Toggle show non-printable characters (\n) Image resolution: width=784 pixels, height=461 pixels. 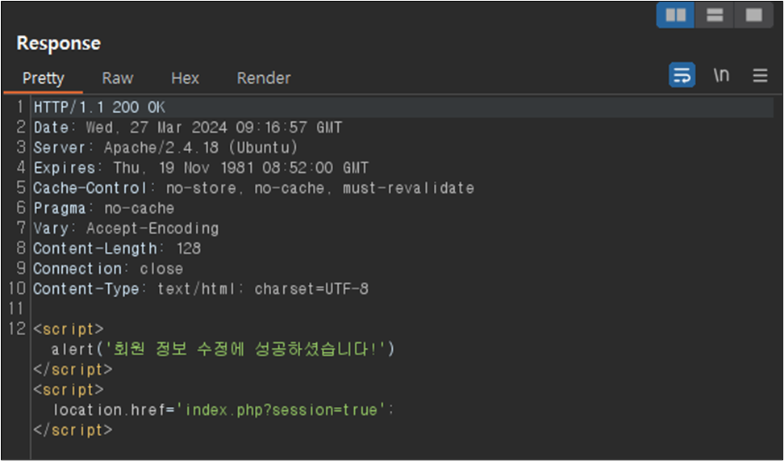tap(721, 75)
